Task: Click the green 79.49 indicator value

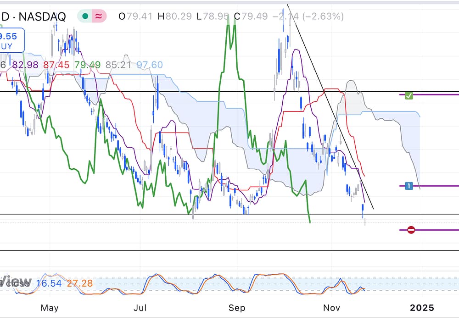Action: [87, 65]
